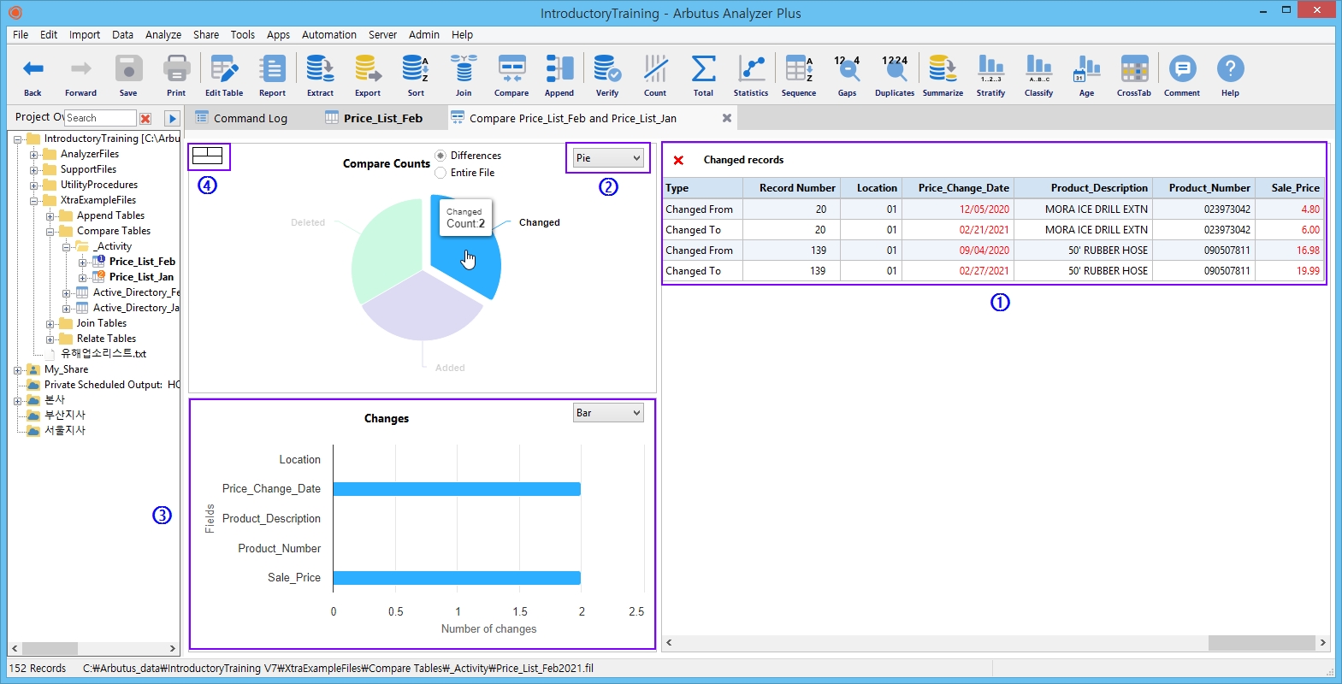Expand the Join Tables folder

click(x=50, y=324)
